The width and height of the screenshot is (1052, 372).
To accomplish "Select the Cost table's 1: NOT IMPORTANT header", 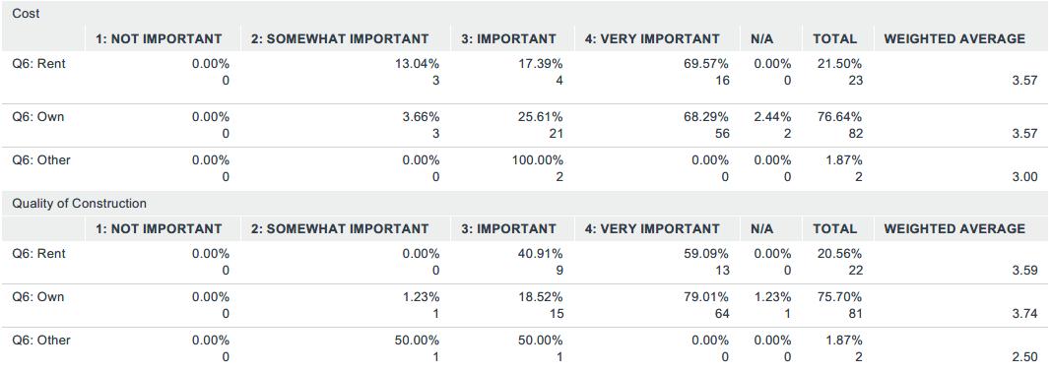I will (x=159, y=39).
